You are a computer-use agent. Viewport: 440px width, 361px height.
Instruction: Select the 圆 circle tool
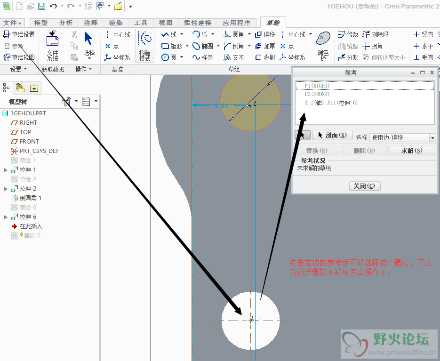click(169, 57)
